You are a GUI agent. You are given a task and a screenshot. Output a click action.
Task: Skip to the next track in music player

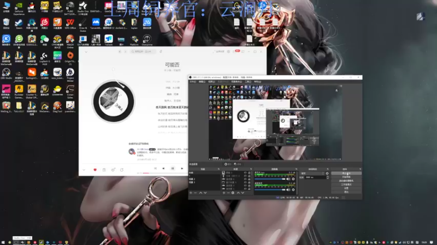pos(182,168)
